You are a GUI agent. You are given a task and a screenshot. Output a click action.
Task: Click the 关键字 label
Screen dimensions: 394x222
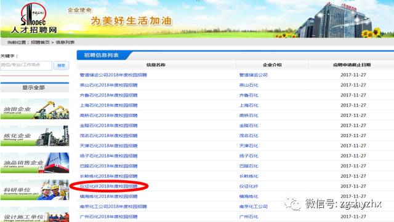(x=9, y=56)
